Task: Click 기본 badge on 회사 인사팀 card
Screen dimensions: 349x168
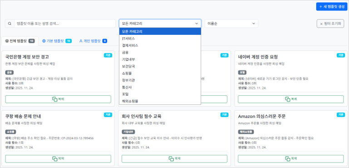Action: point(224,115)
